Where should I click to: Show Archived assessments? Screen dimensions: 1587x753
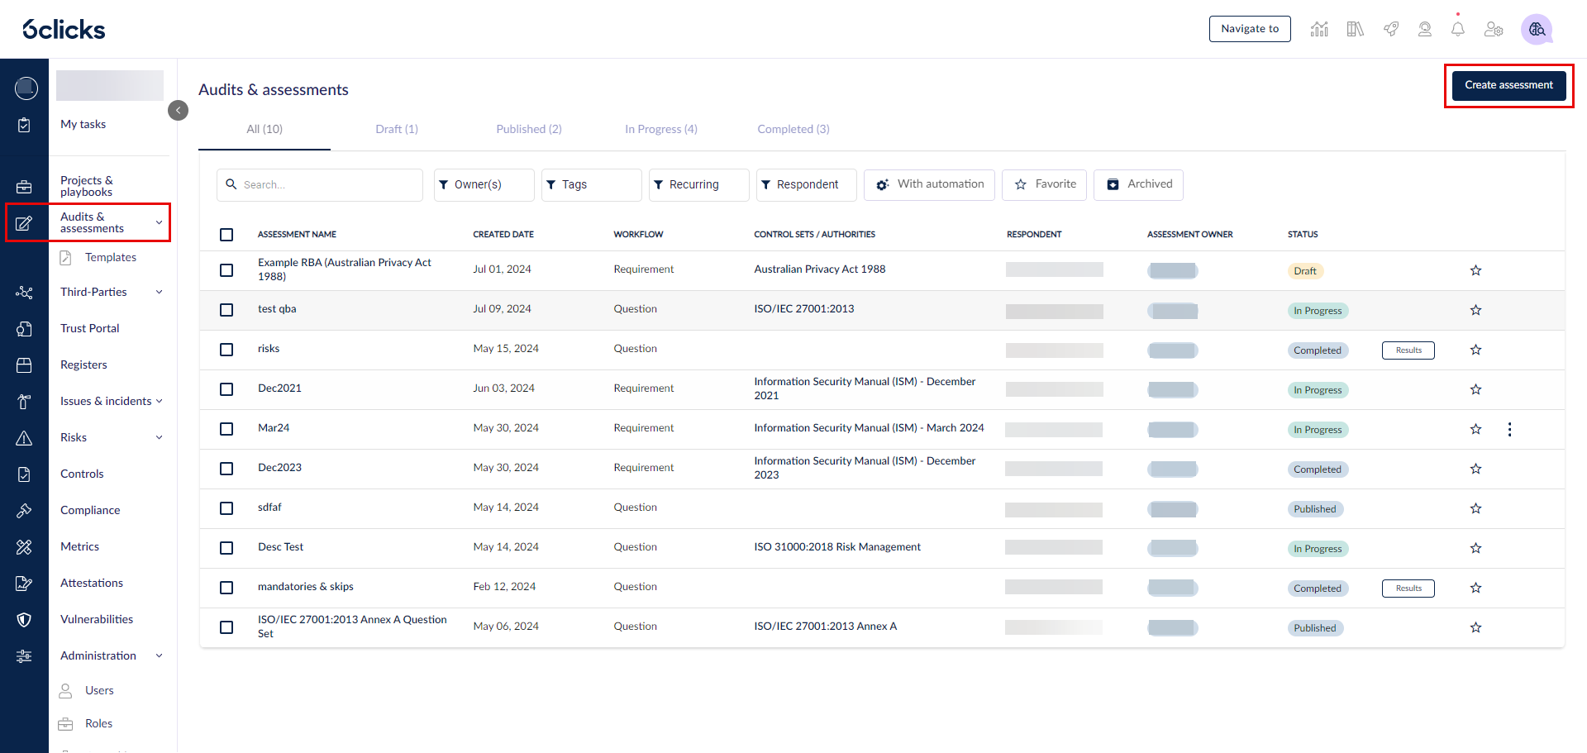pos(1138,184)
